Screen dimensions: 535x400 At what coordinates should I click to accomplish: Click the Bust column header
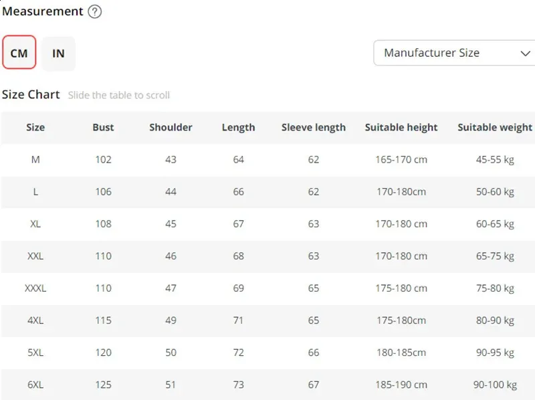[103, 127]
